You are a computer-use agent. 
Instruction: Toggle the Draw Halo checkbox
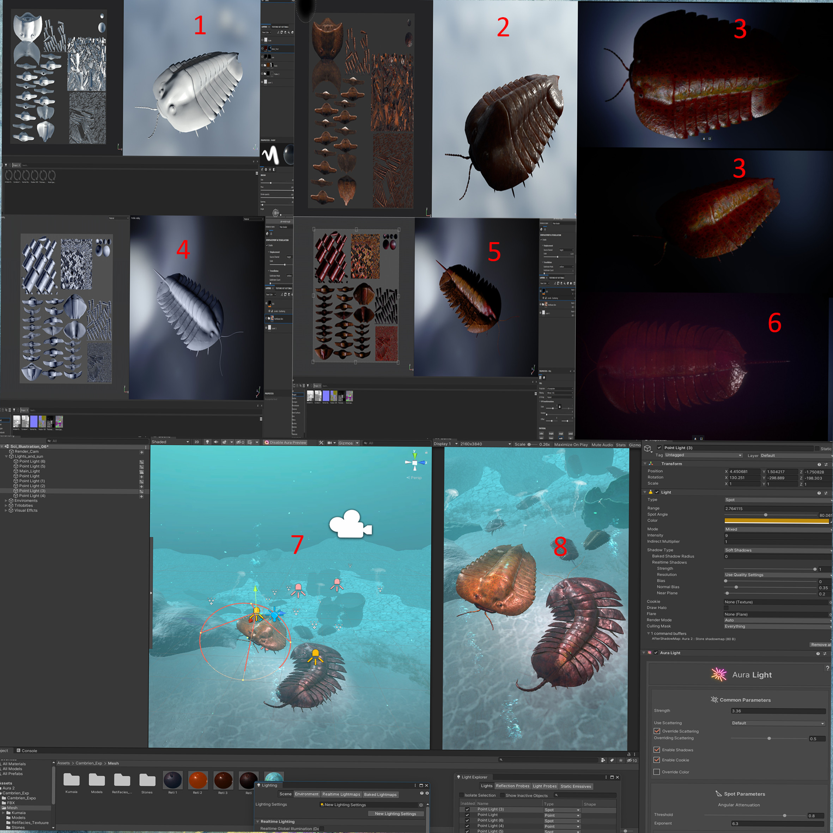726,608
